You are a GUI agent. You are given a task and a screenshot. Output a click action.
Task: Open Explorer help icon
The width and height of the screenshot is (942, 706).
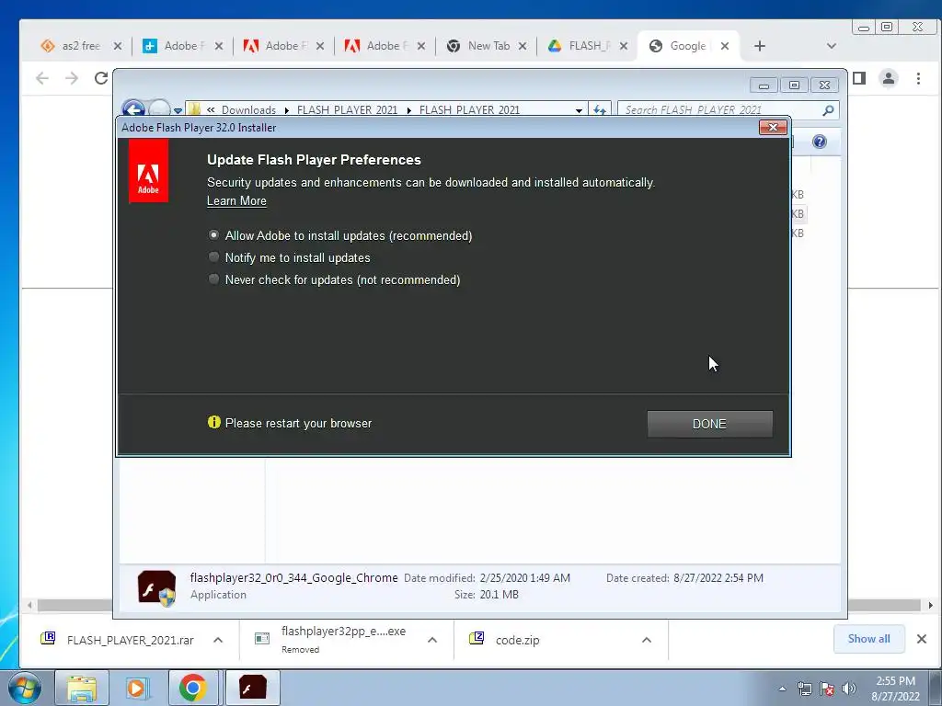[820, 142]
